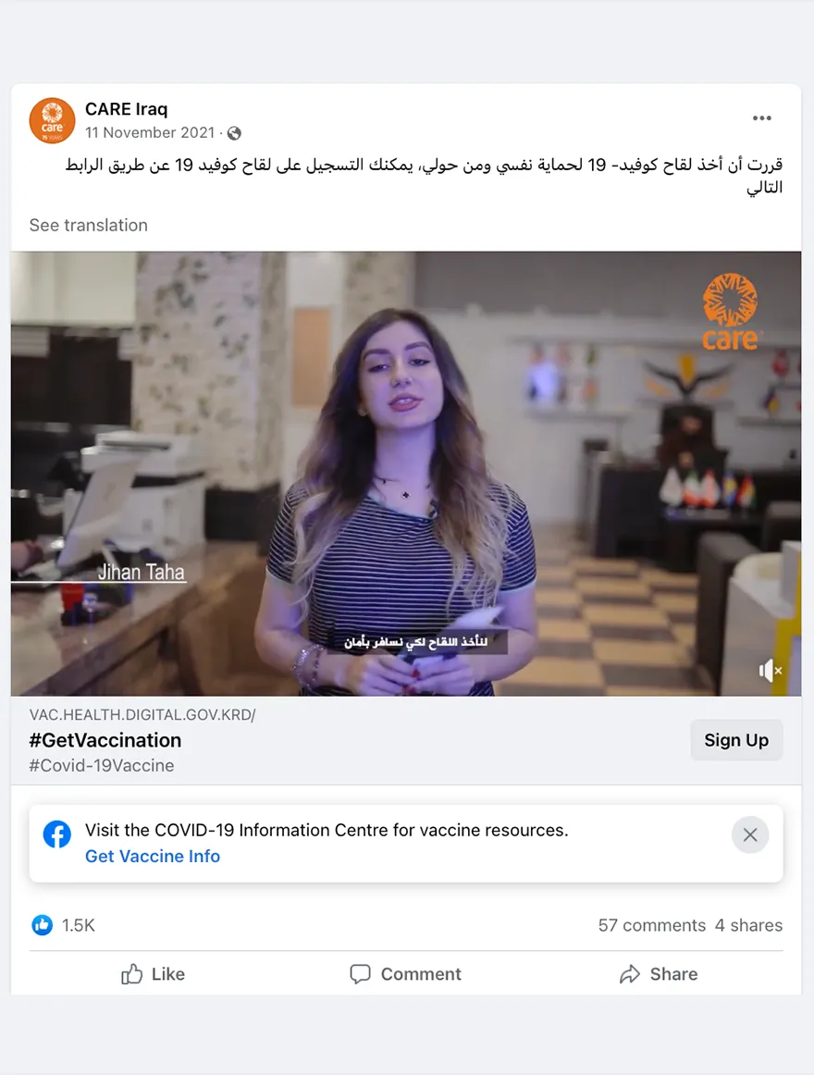The width and height of the screenshot is (814, 1075).
Task: Click the thumbs-up Like button
Action: [153, 974]
